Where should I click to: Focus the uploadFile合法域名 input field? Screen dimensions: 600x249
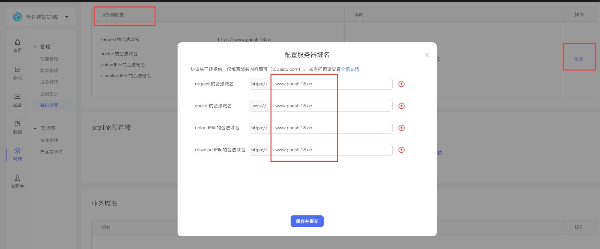[331, 128]
